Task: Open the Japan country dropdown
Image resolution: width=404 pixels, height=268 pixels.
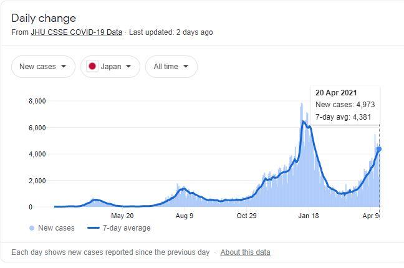Action: [110, 67]
